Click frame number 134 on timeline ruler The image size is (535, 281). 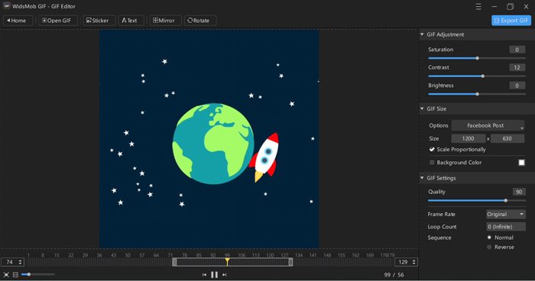299,255
